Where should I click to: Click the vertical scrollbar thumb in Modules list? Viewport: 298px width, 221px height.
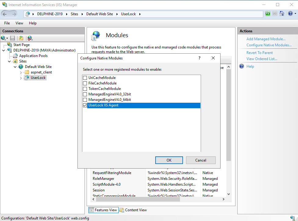(x=229, y=115)
